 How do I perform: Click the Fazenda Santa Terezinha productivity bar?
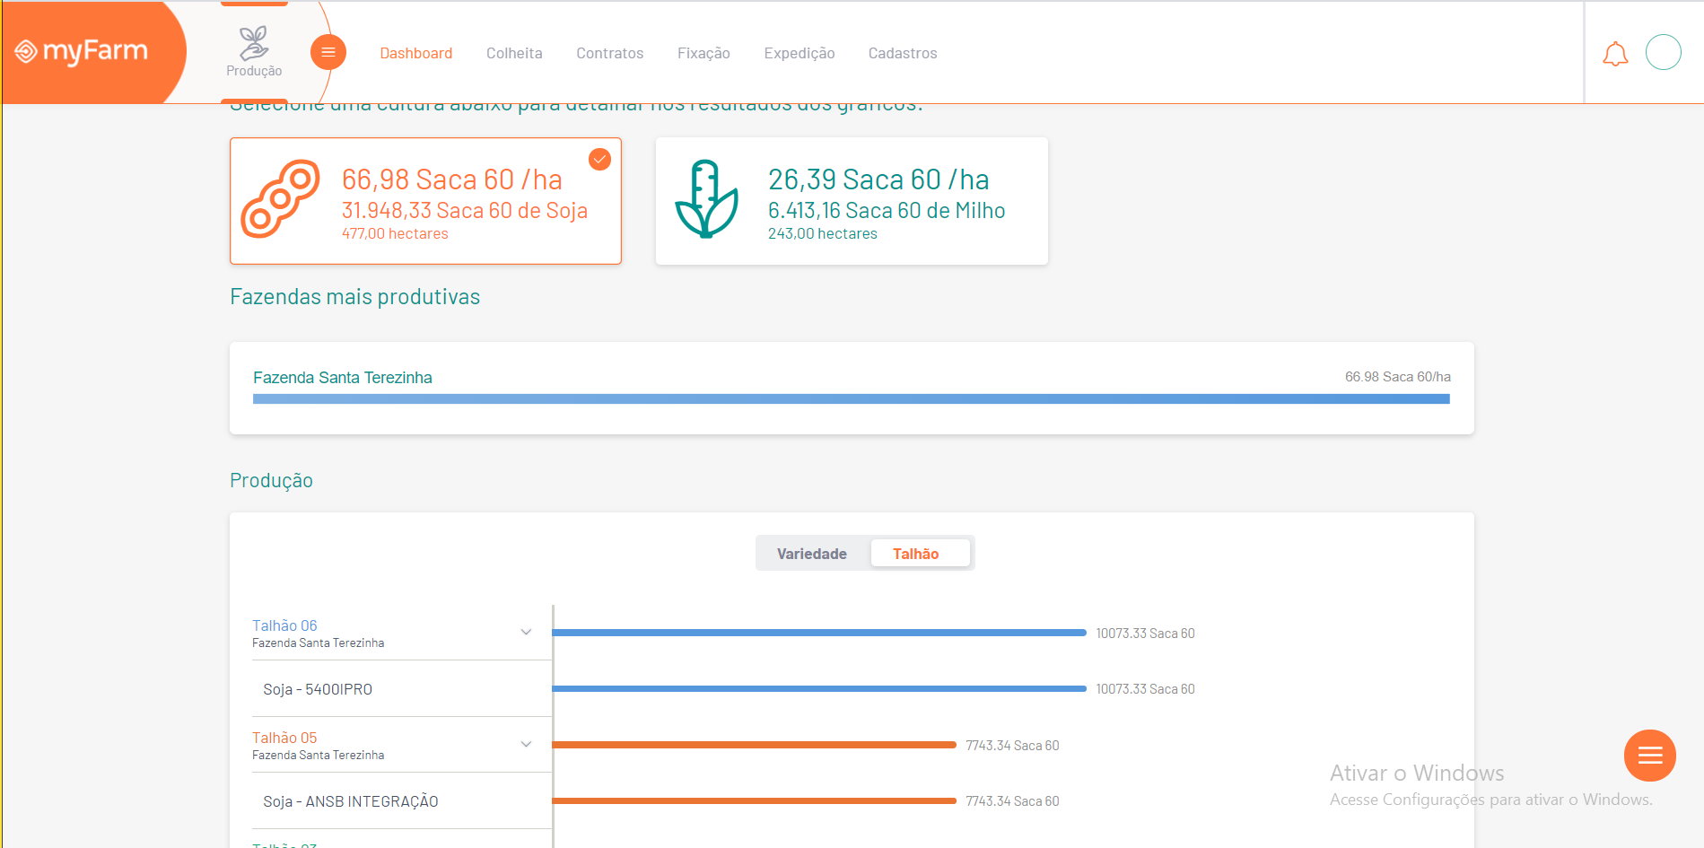(852, 398)
